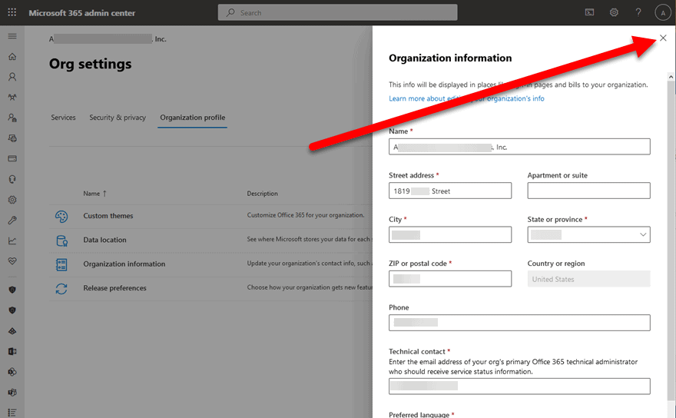This screenshot has width=676, height=418.
Task: Switch to Security & privacy tab
Action: click(118, 118)
